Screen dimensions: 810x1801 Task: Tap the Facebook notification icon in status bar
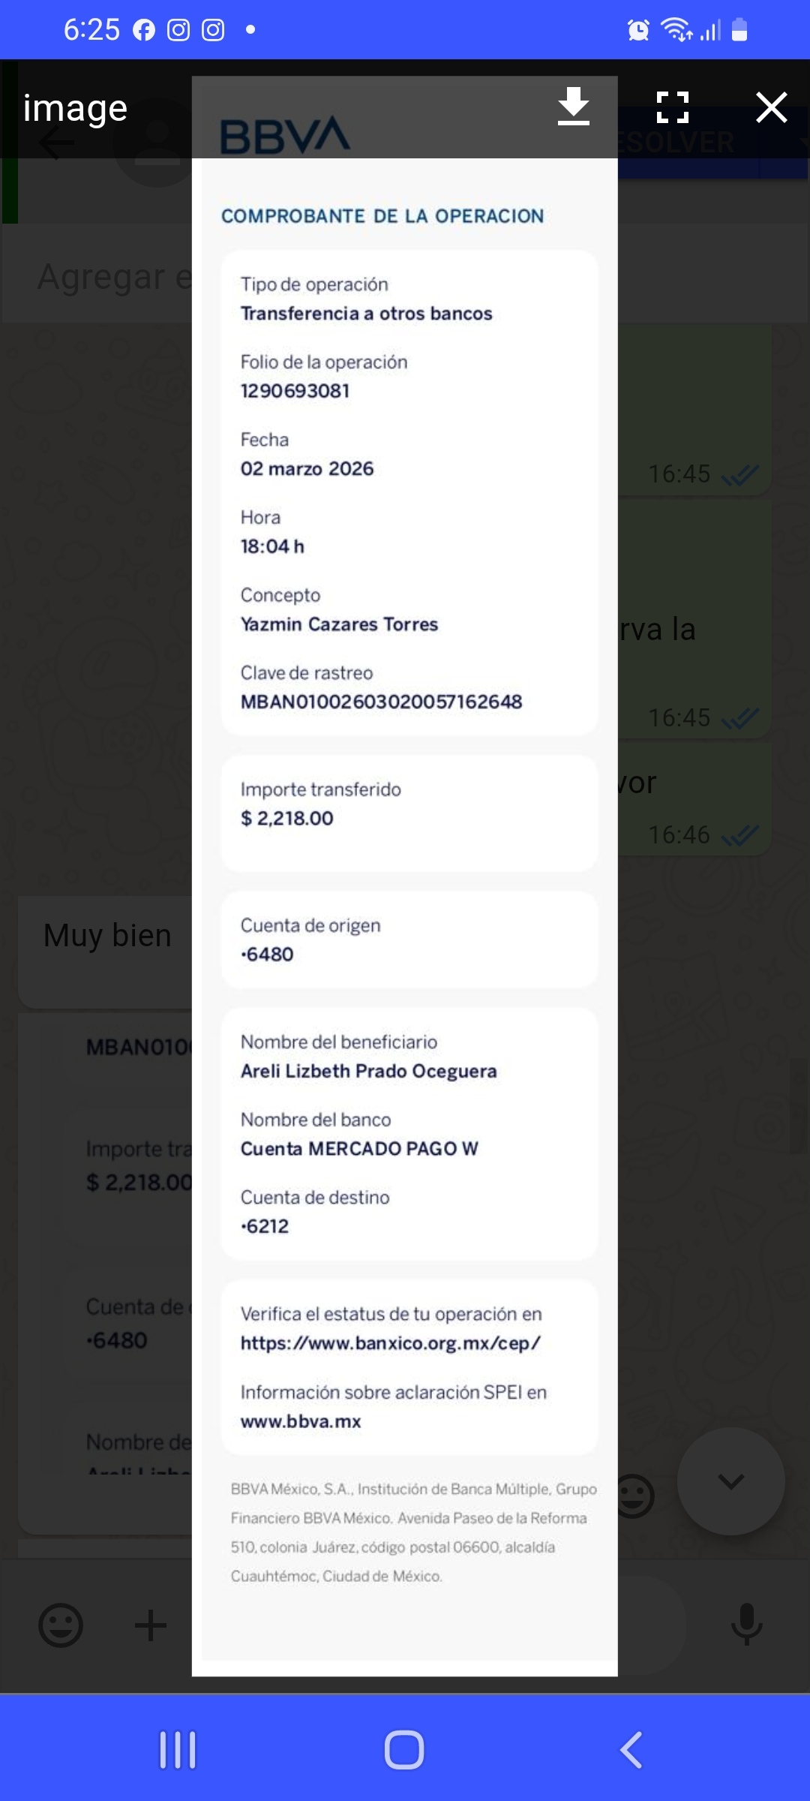[x=144, y=30]
